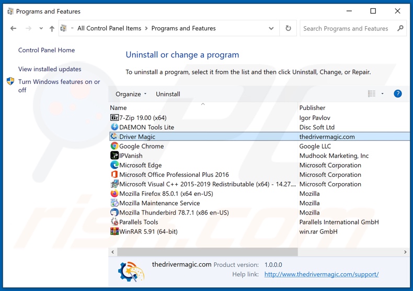Click the change view icon
The width and height of the screenshot is (413, 291).
[x=372, y=94]
